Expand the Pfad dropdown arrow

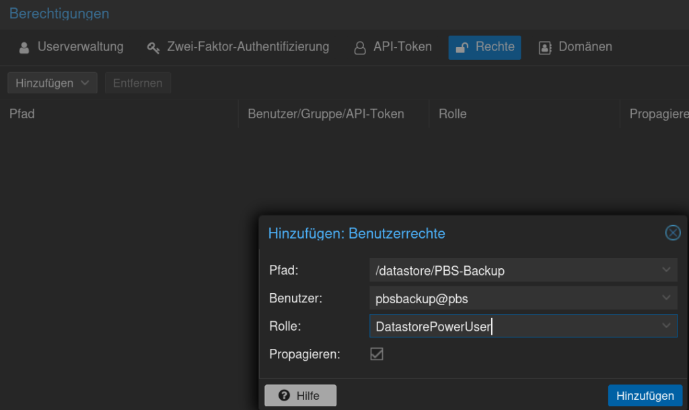[x=666, y=270]
